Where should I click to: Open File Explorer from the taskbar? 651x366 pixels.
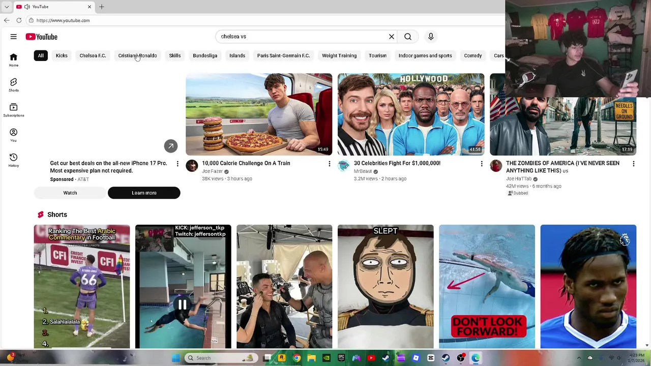pos(312,358)
